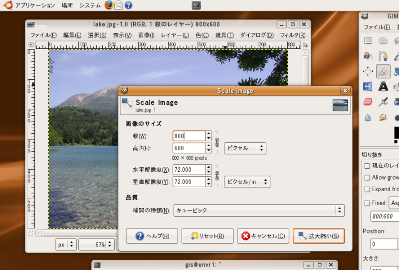
Task: Select the Ellipse Select tool
Action: coord(383,41)
